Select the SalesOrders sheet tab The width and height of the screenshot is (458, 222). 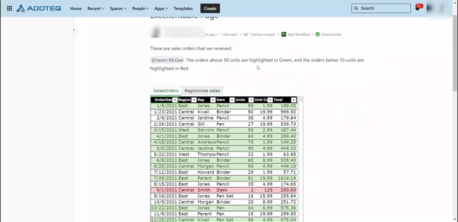click(x=165, y=91)
